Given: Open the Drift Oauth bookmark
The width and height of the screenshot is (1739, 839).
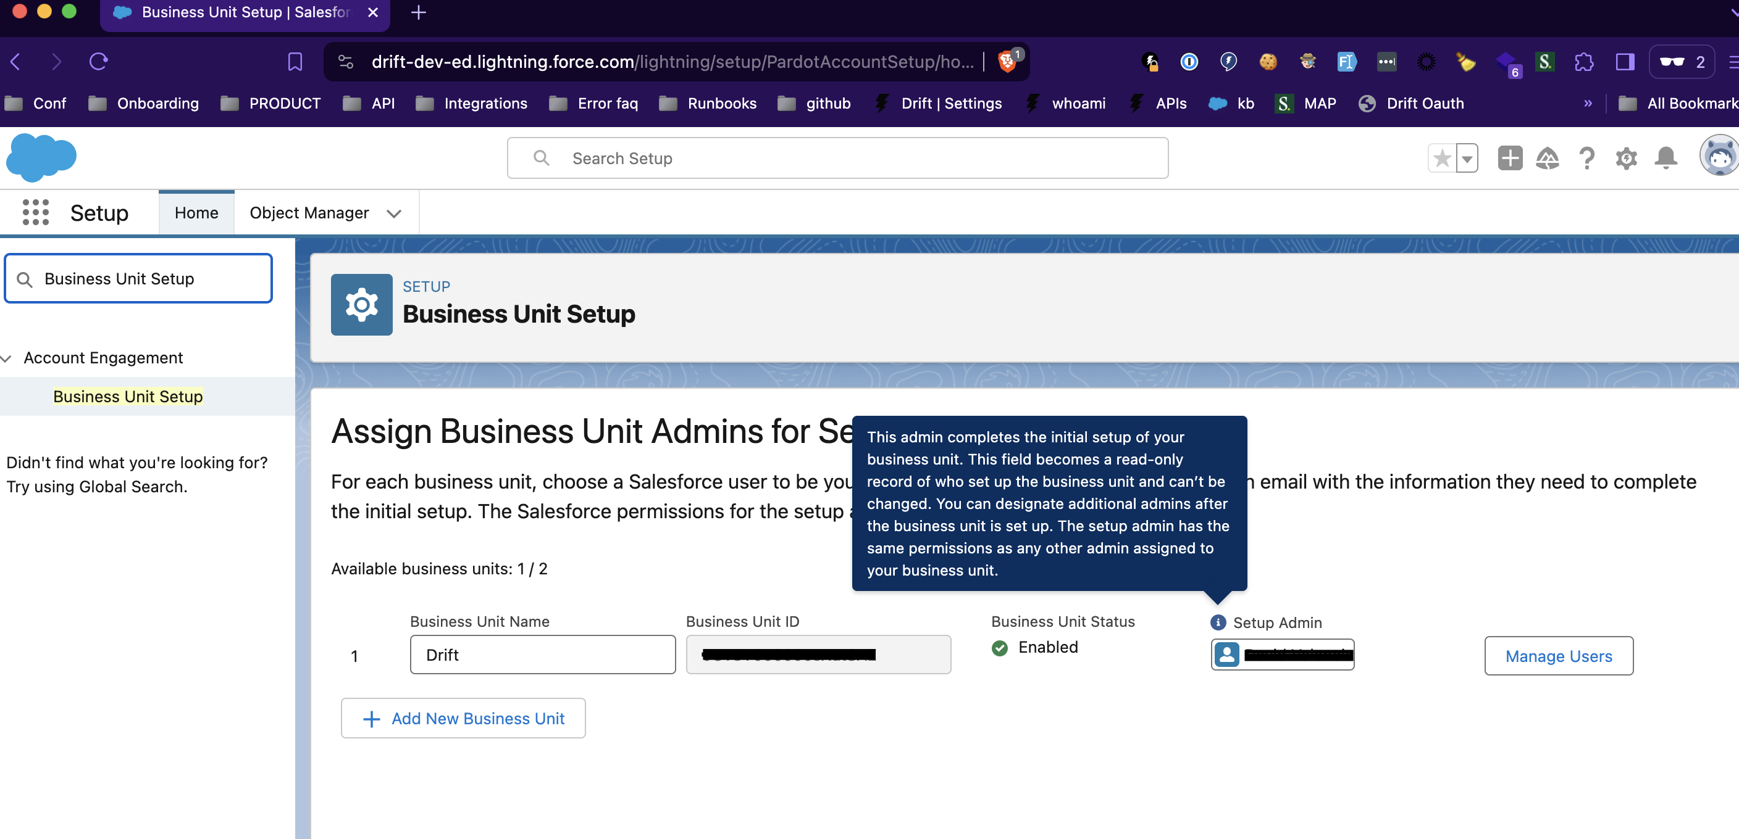Looking at the screenshot, I should pyautogui.click(x=1412, y=104).
